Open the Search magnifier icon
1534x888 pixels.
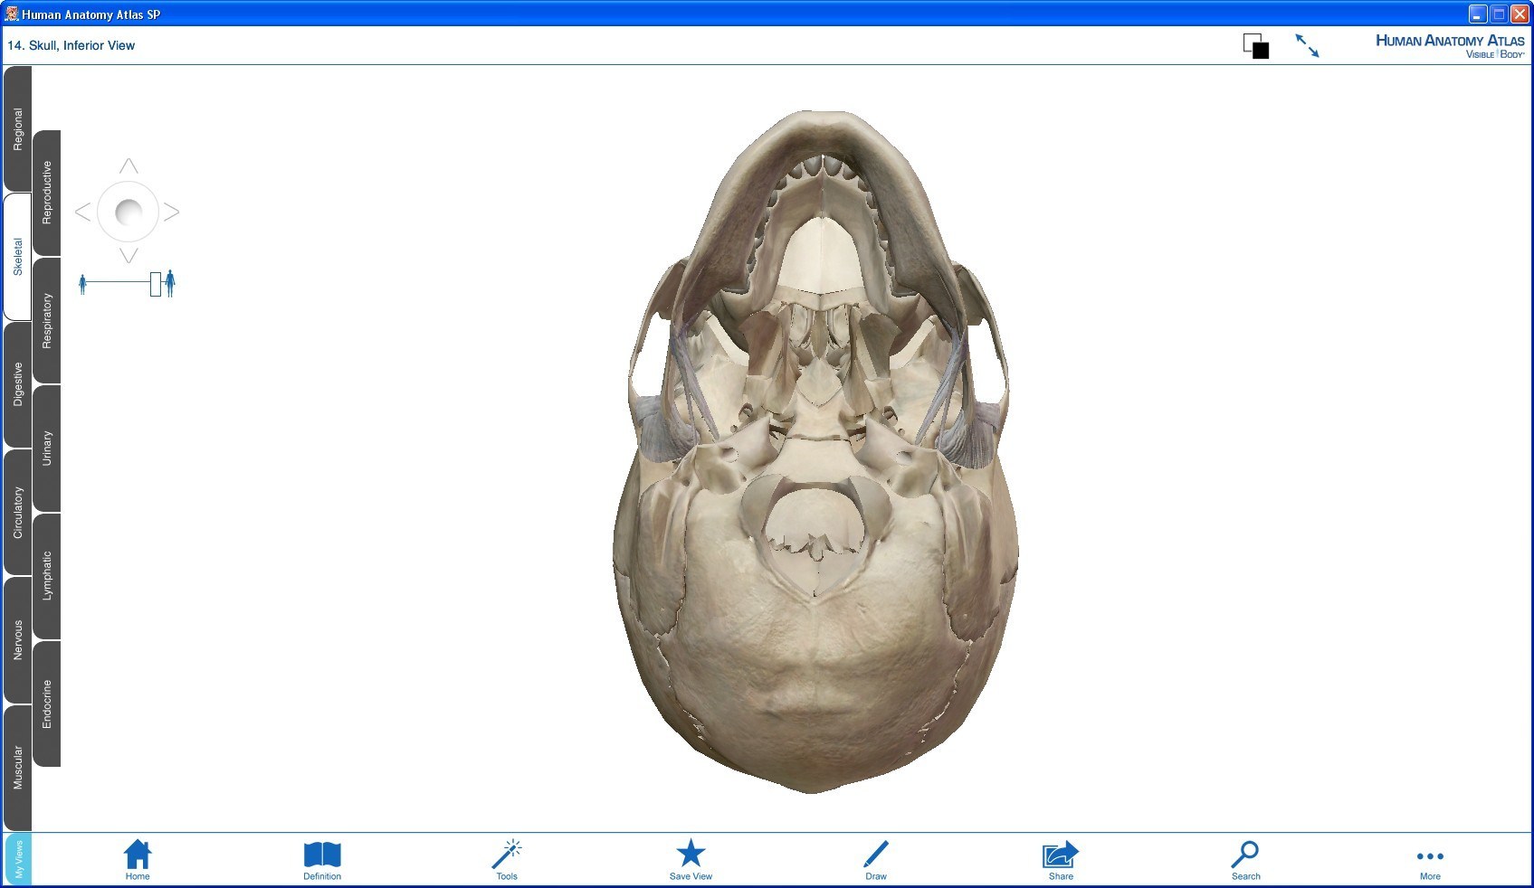click(1245, 859)
